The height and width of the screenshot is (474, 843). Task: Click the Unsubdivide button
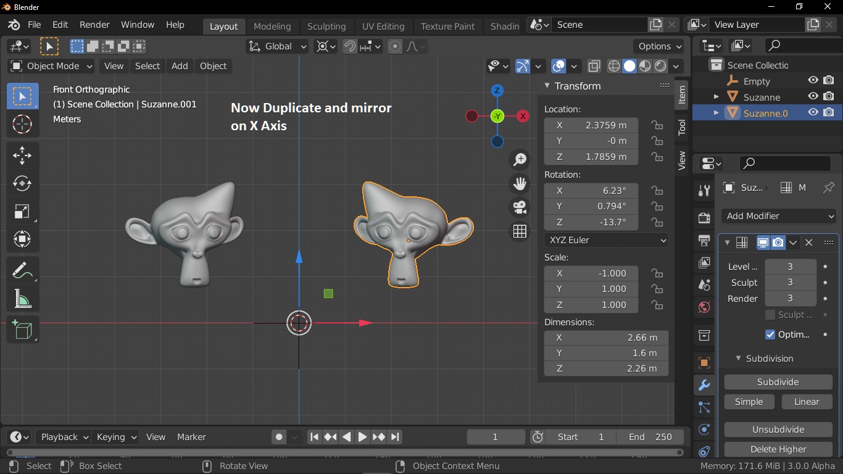click(x=778, y=430)
